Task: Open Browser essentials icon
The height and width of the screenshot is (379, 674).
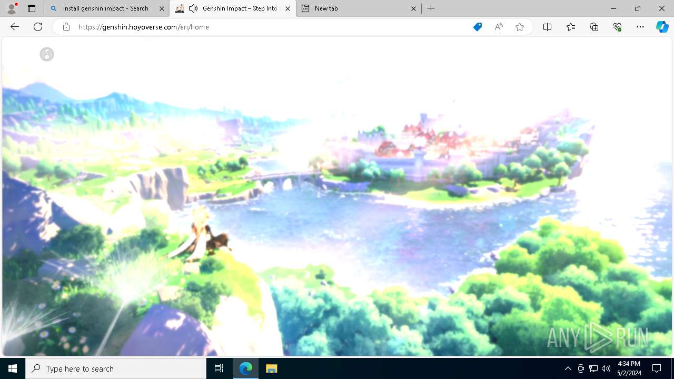Action: 617,27
